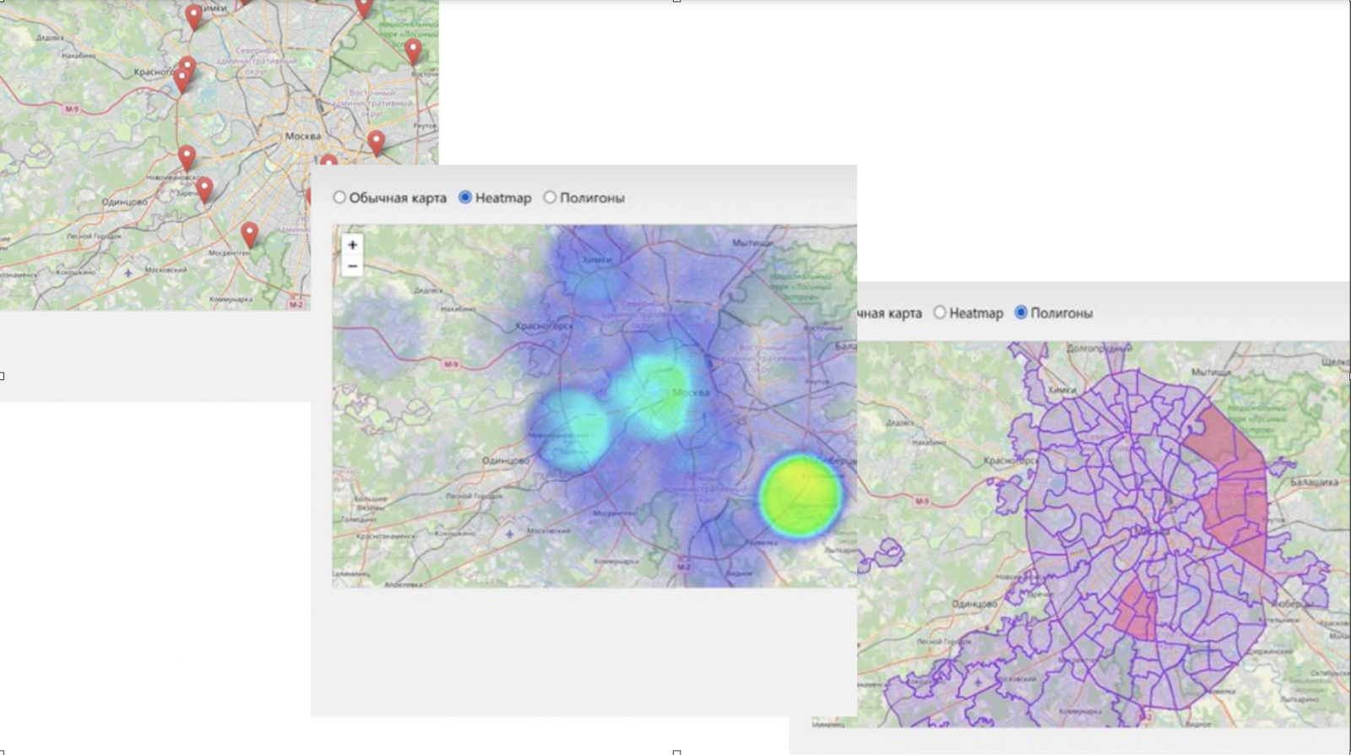Viewport: 1351px width, 755px height.
Task: Click the Москва label on the pins map
Action: (x=302, y=136)
